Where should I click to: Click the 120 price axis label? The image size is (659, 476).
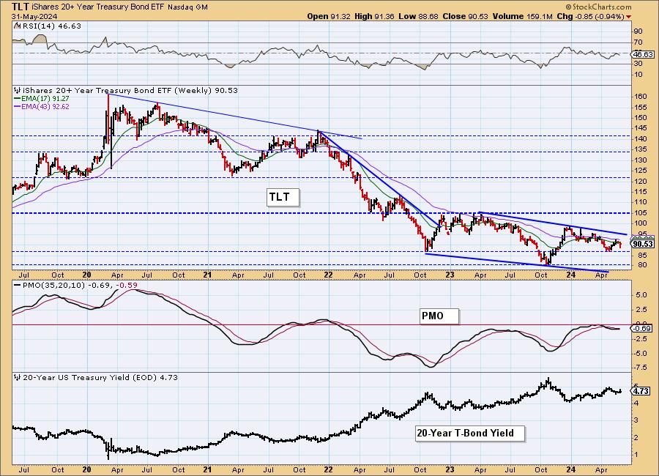tap(641, 181)
